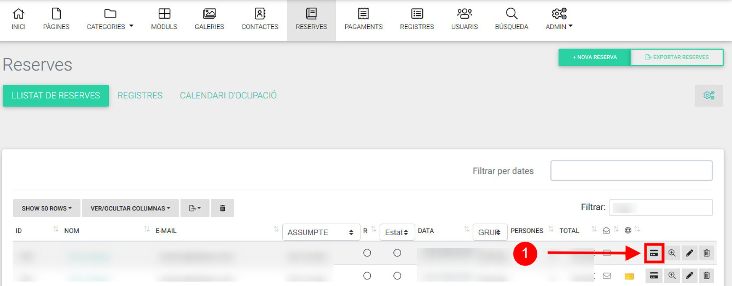Click the Exportar Reserves button
This screenshot has width=732, height=286.
coord(677,57)
